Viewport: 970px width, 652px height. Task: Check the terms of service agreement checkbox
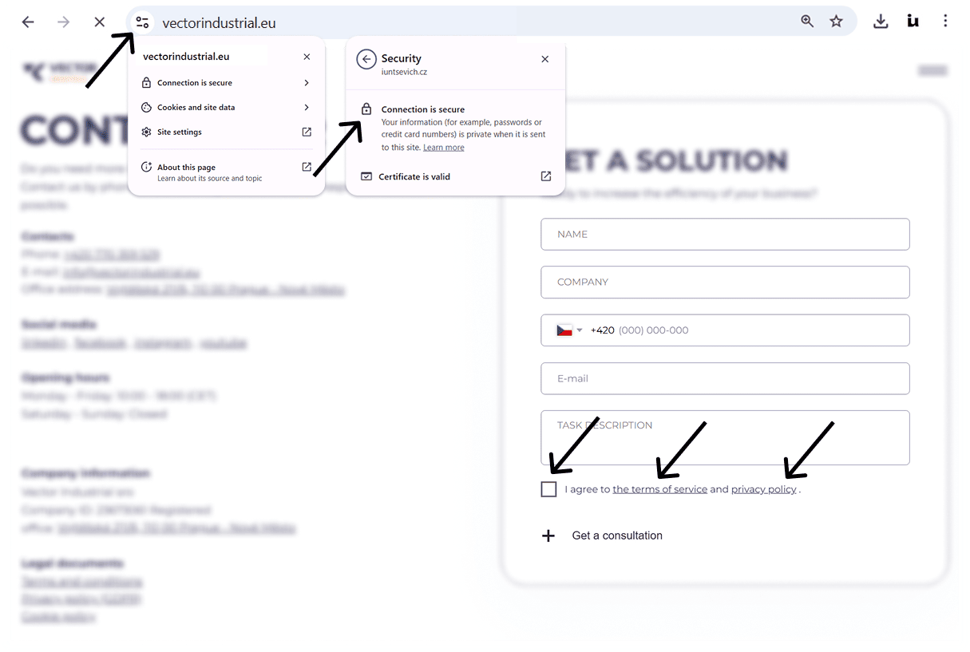point(548,488)
